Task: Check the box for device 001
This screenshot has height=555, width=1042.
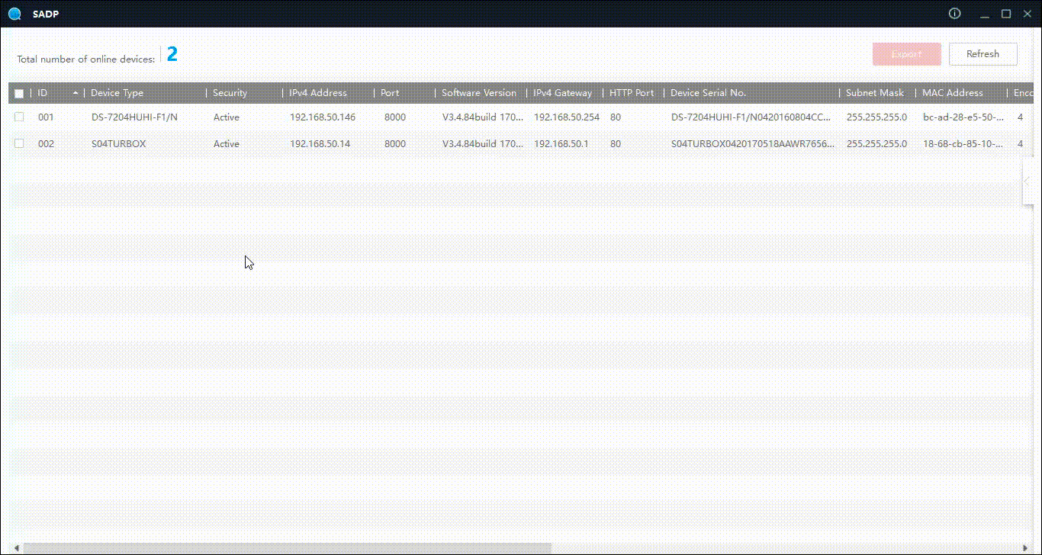Action: [19, 117]
